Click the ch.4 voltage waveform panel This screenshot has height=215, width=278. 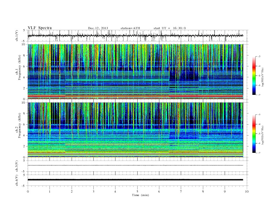[138, 180]
